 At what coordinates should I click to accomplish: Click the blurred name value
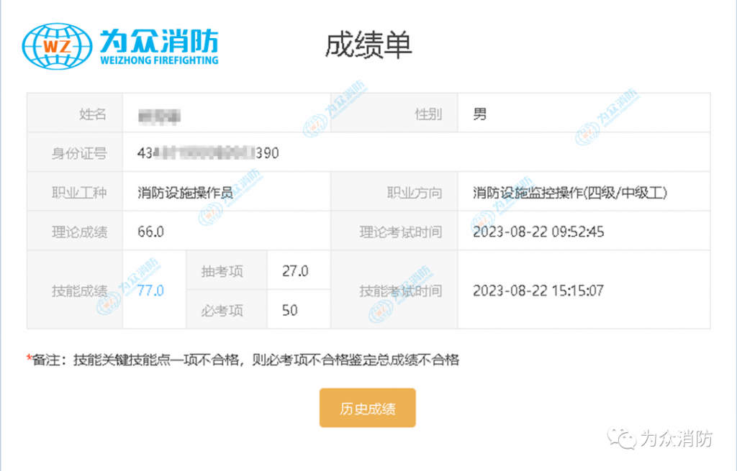point(159,116)
